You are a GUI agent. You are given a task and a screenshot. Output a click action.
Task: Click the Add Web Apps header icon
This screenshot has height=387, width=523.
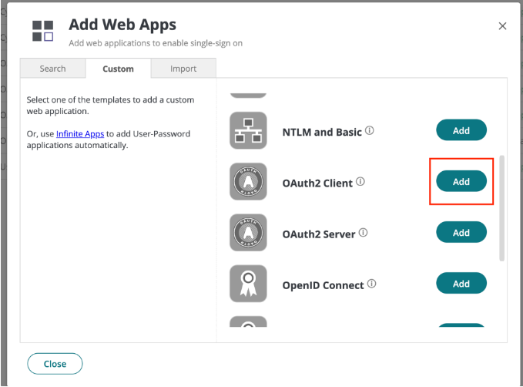43,31
